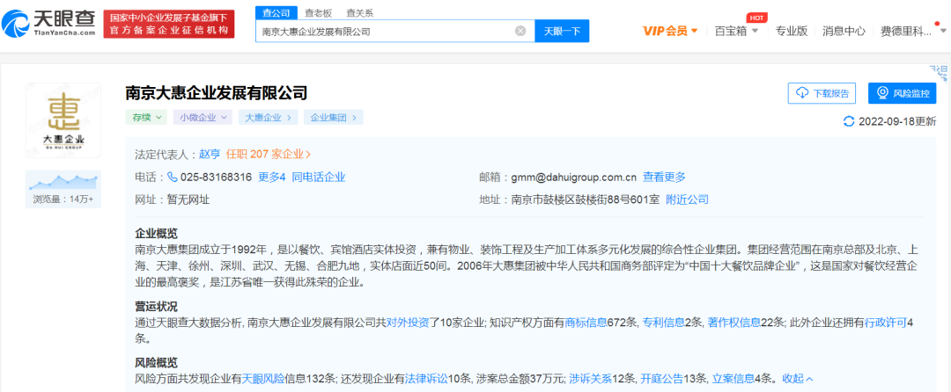951x392 pixels.
Task: Open legal representative 赵亨 link
Action: point(210,155)
